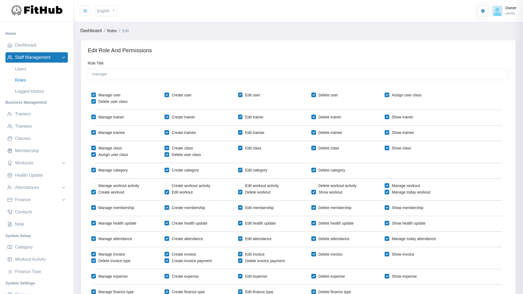Click the Classes calendar icon
The width and height of the screenshot is (523, 294).
(x=10, y=139)
